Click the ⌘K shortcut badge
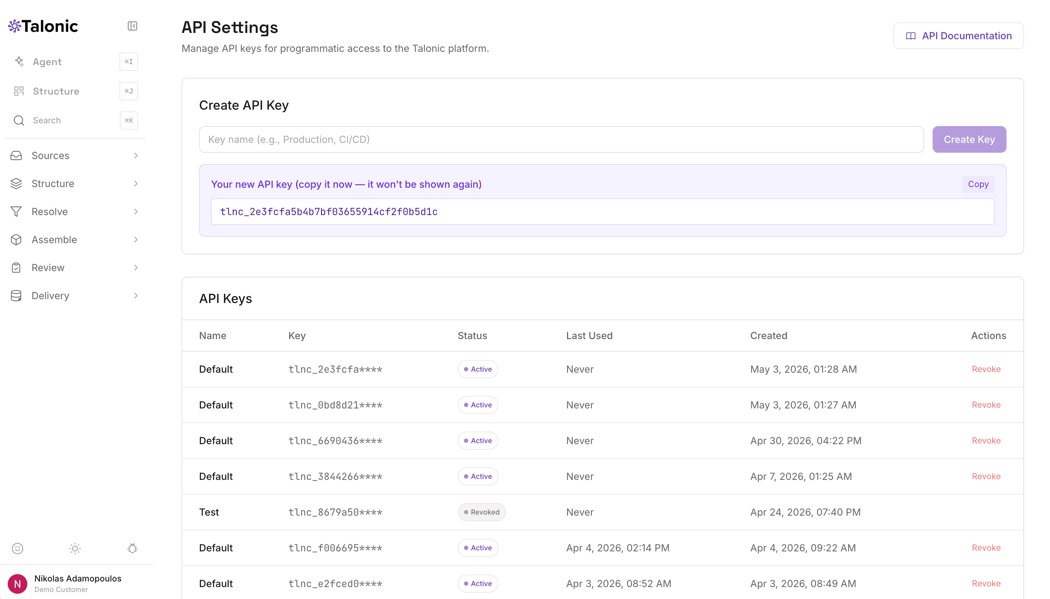1050x599 pixels. (x=128, y=120)
